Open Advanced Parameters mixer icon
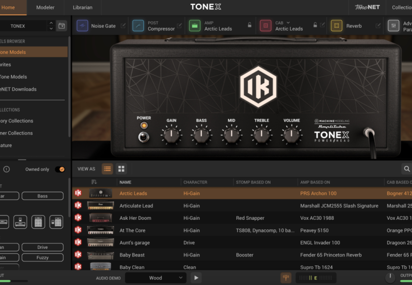 pos(393,26)
